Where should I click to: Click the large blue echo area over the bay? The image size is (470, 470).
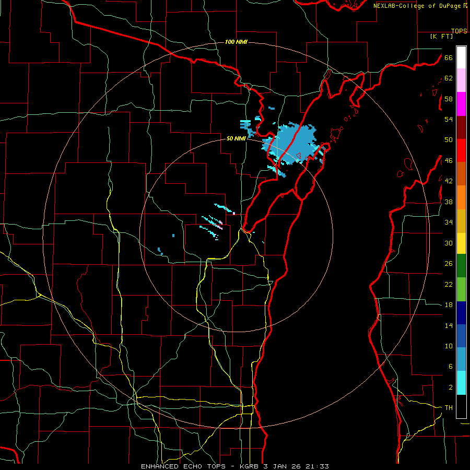(x=293, y=144)
